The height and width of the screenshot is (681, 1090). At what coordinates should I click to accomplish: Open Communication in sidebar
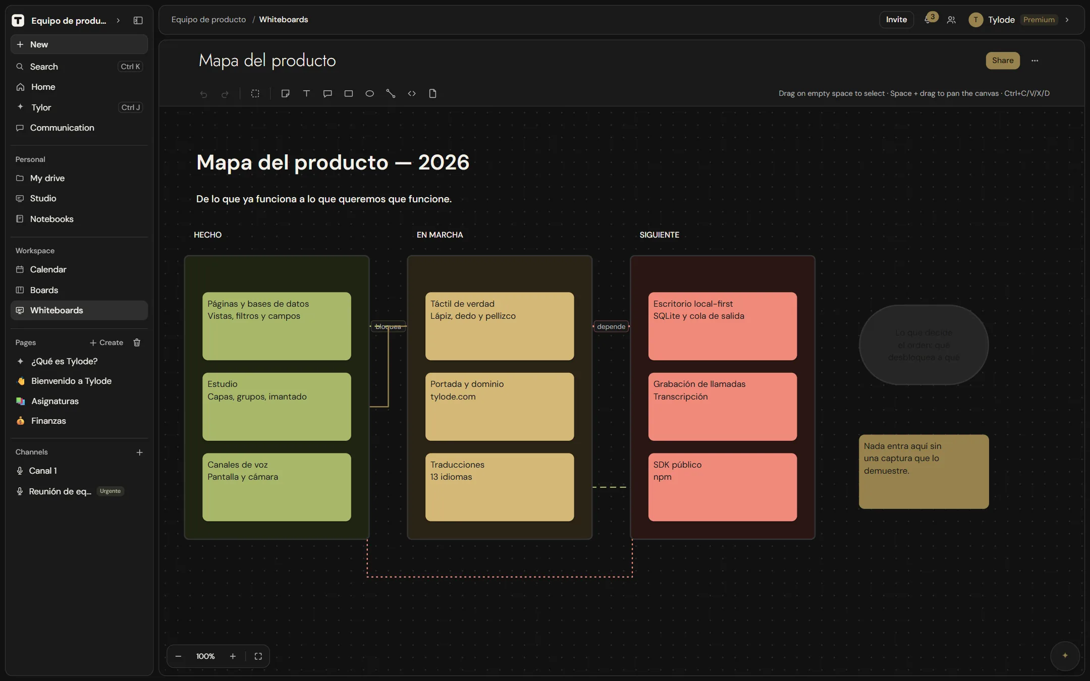[x=79, y=128]
